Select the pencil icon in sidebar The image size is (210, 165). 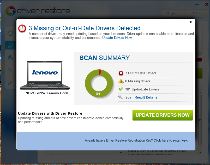(x=10, y=83)
